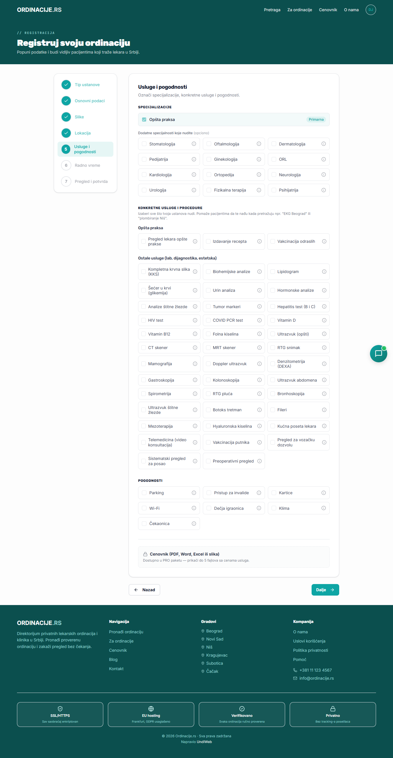Tick the Wi-Fi amenity checkbox
Viewport: 393px width, 758px height.
(x=144, y=508)
